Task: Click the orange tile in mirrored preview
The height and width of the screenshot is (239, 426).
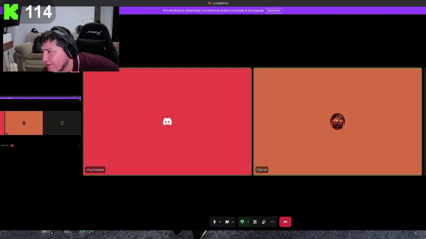Action: click(24, 123)
